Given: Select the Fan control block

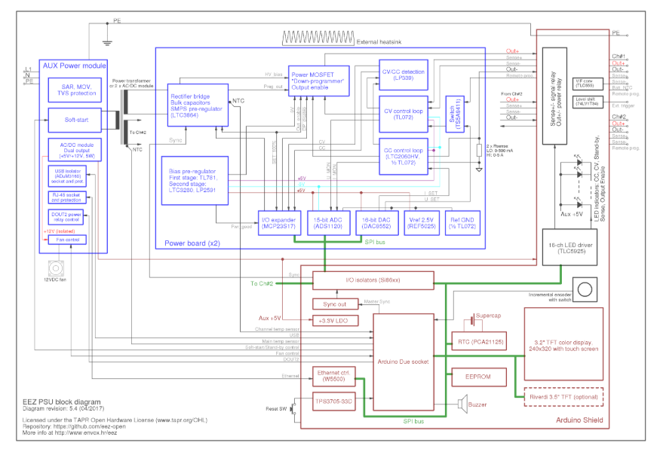Looking at the screenshot, I should pos(67,240).
